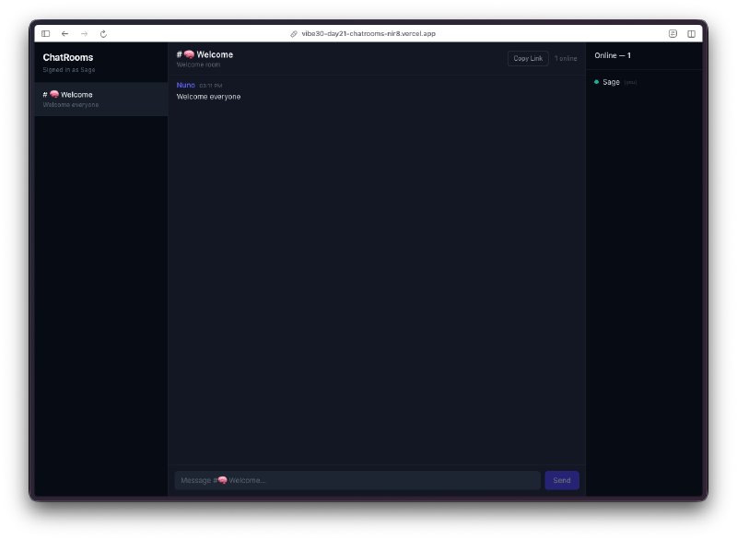The height and width of the screenshot is (540, 737).
Task: Click the 1 online indicator in the header
Action: click(565, 57)
